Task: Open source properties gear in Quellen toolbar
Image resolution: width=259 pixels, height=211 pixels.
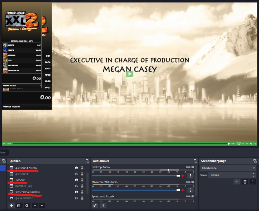Action: tap(27, 205)
